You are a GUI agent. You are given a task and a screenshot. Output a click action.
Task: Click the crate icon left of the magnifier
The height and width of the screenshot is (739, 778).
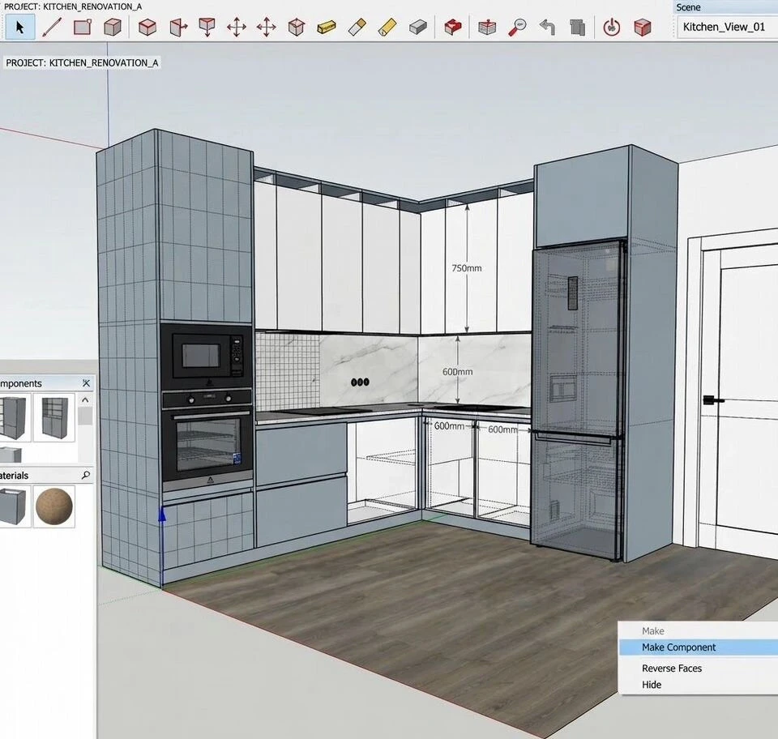487,27
